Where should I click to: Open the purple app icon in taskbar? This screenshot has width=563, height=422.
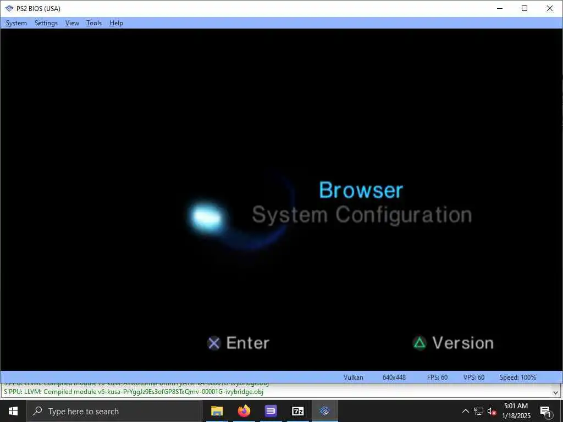point(271,411)
